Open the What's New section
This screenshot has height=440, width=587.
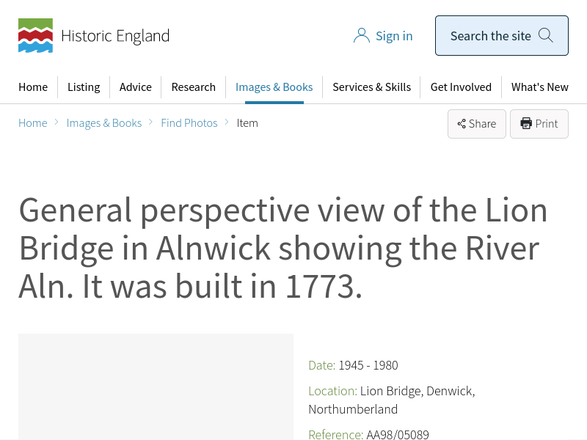point(539,87)
